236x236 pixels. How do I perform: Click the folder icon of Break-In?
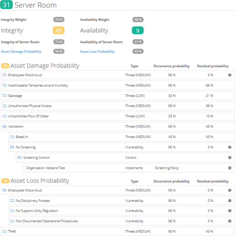12,137
